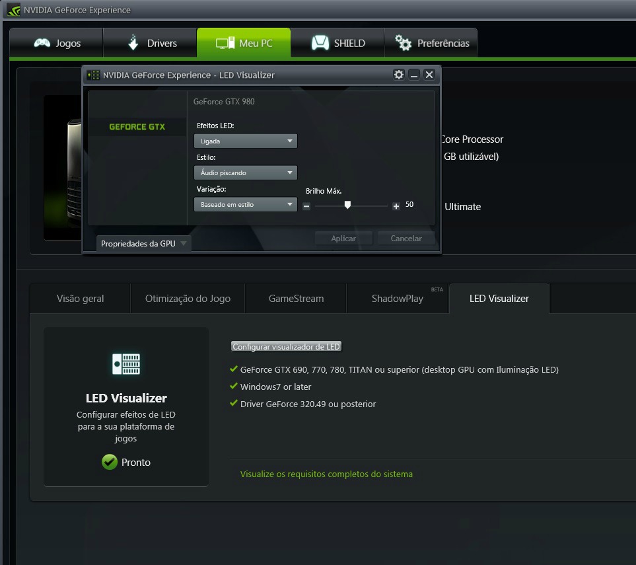Open the Estilo dropdown showing Áudio piscando
The image size is (636, 565).
[245, 172]
